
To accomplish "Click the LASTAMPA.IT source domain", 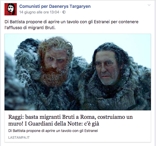I will click(19, 138).
